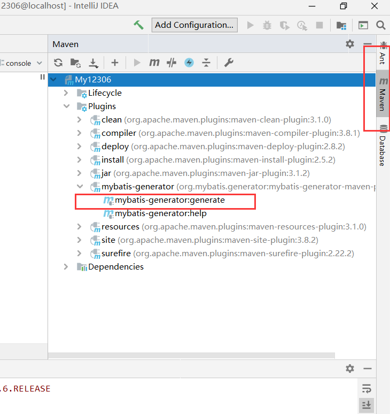The height and width of the screenshot is (414, 390).
Task: Open Maven panel settings gear
Action: 350,44
